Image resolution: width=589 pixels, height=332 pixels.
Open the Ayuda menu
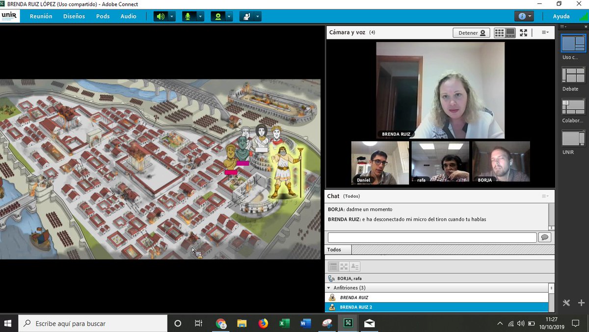click(562, 16)
